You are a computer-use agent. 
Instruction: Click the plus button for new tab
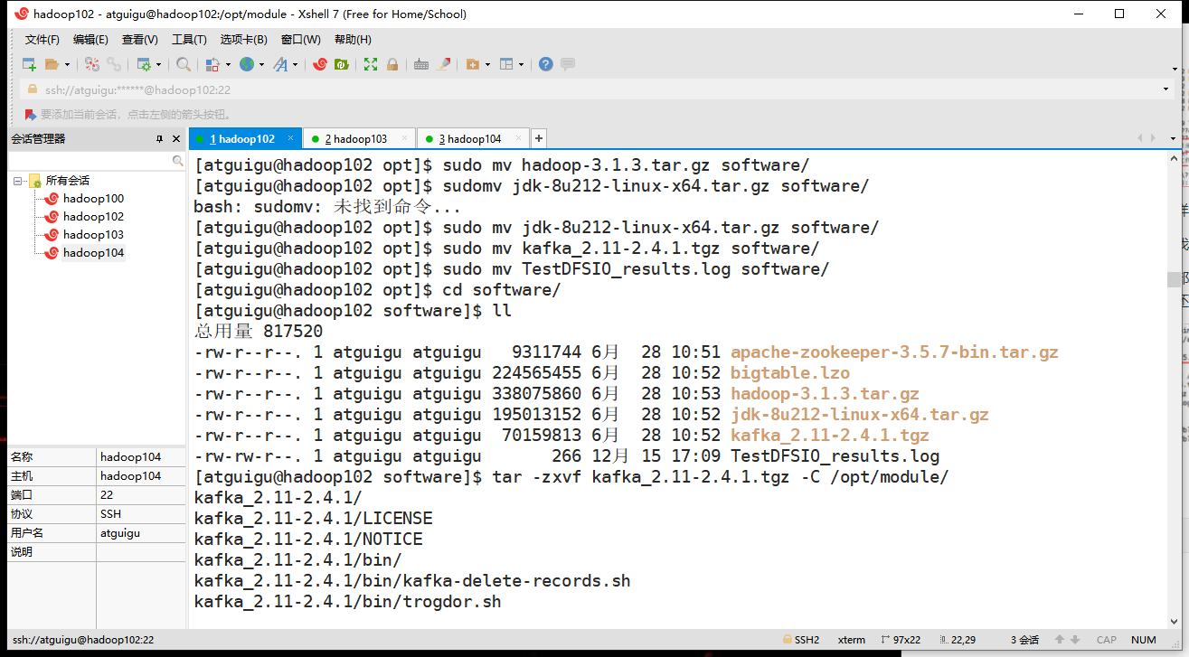pyautogui.click(x=539, y=138)
